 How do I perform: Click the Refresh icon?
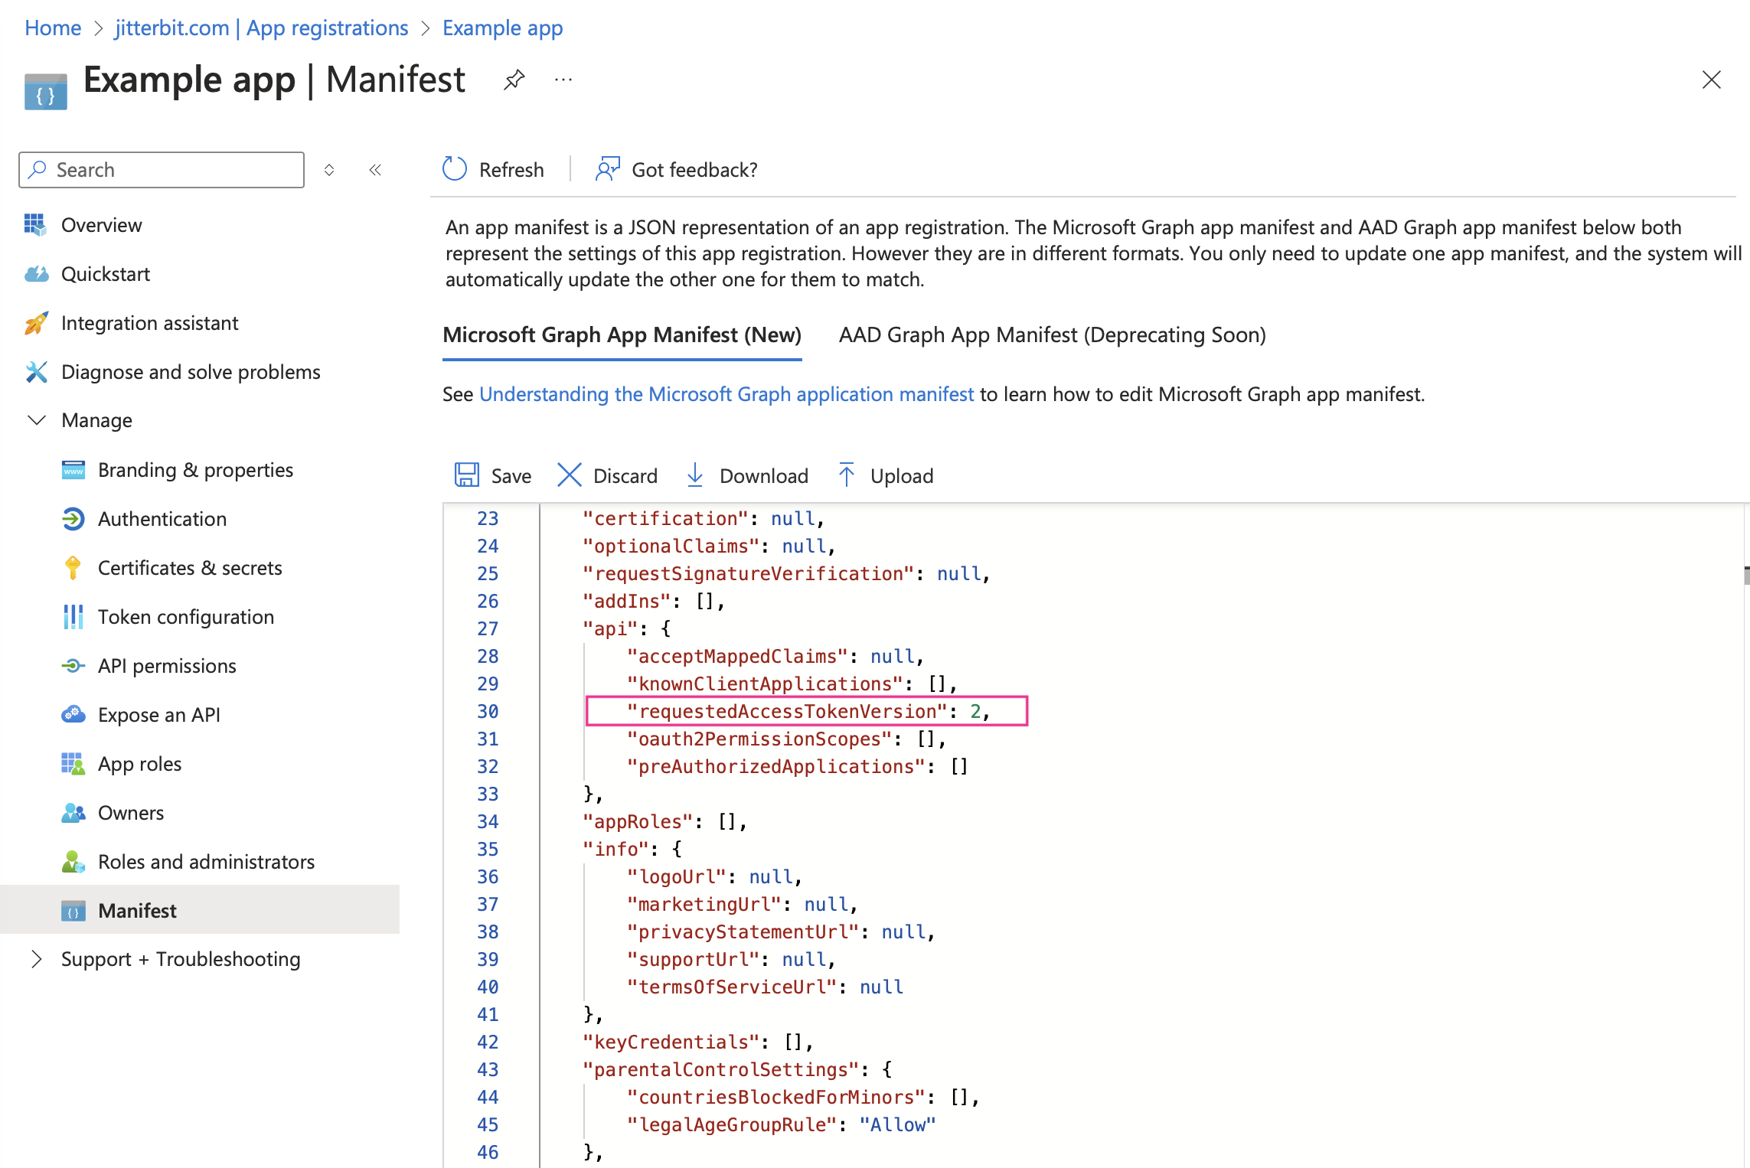(455, 169)
